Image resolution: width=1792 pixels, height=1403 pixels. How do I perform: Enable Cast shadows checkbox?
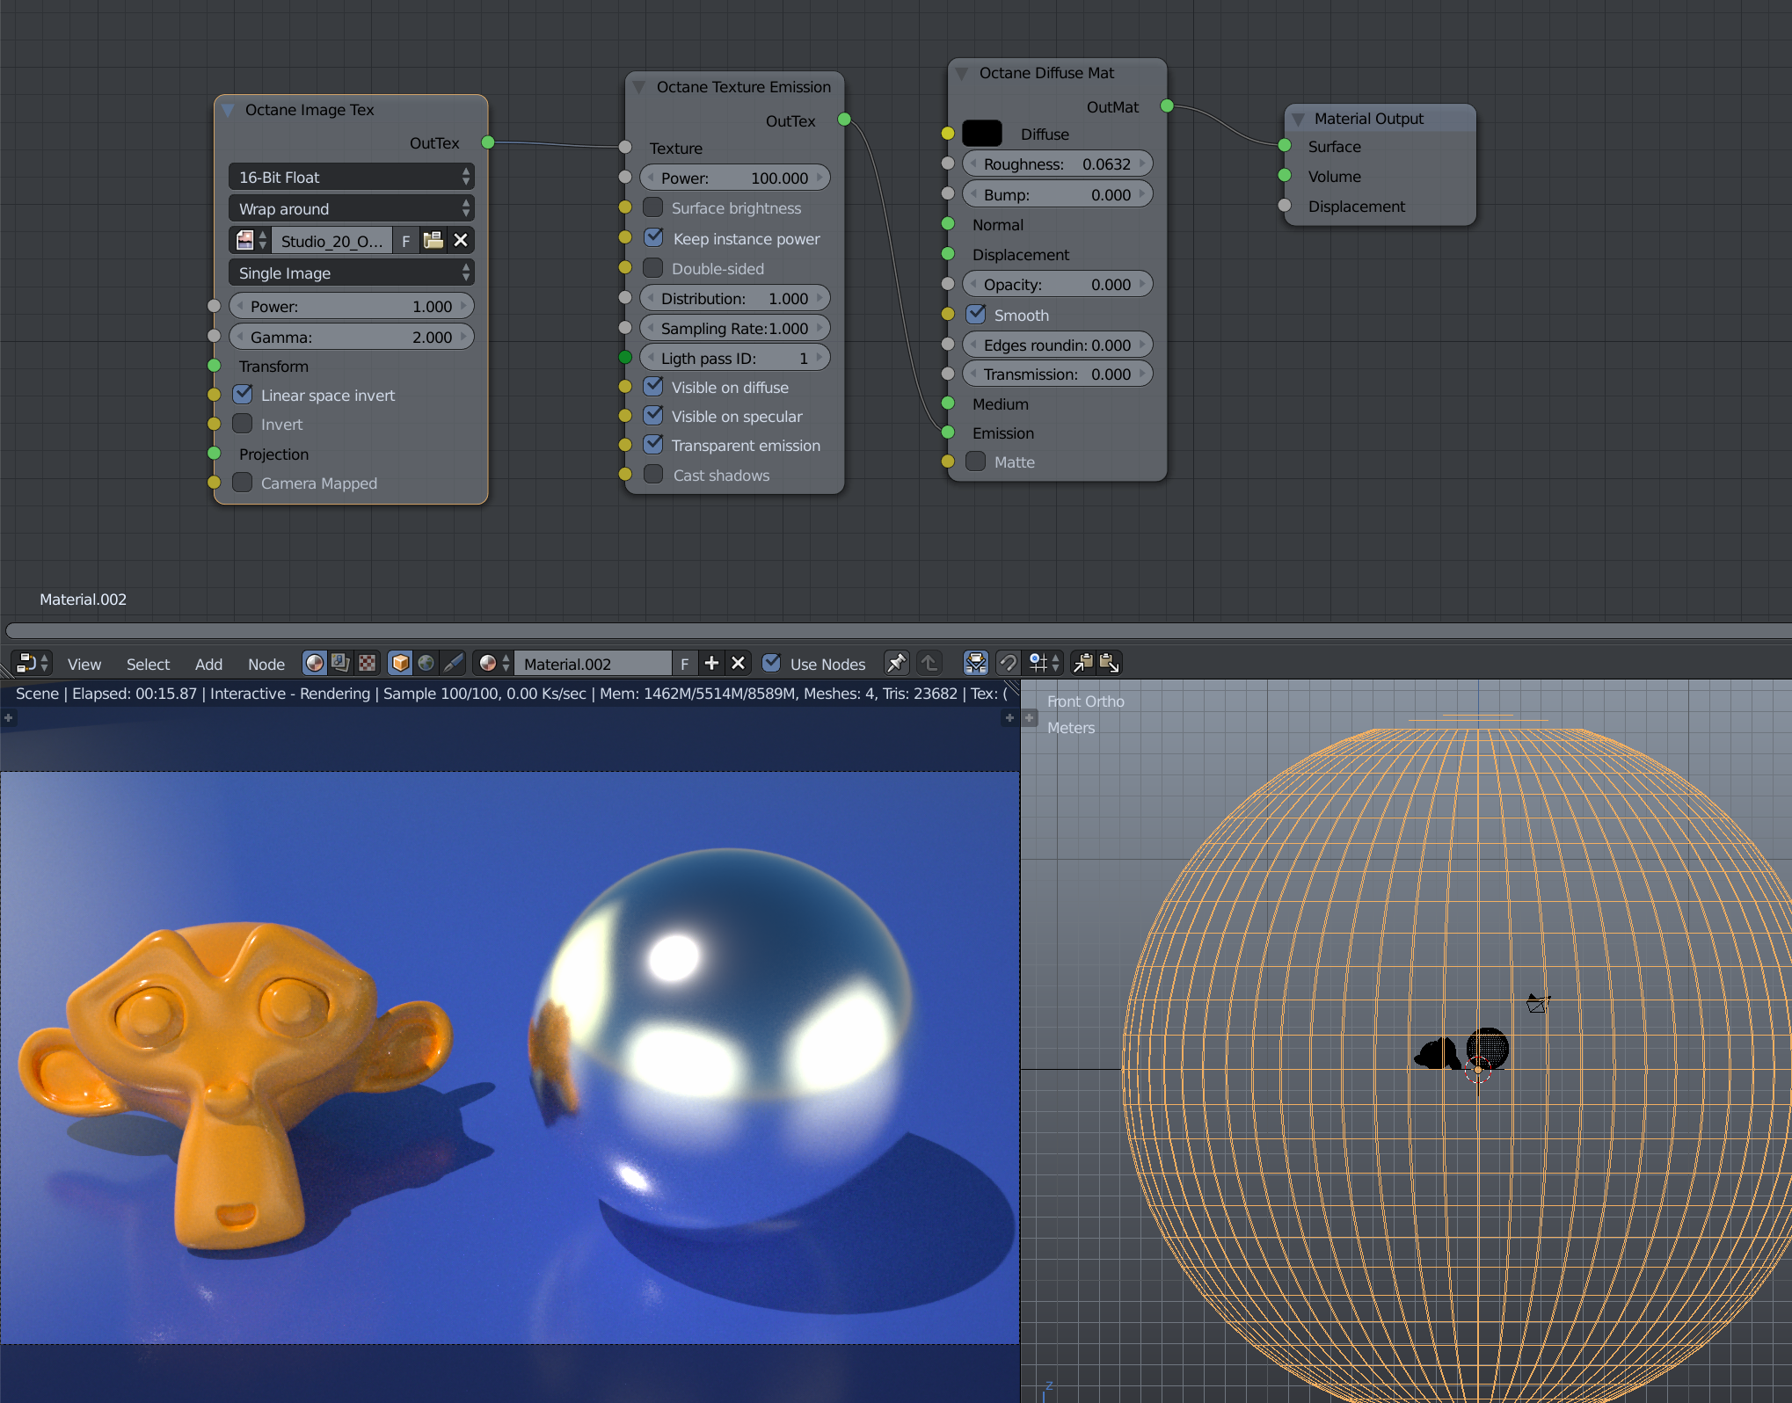click(x=653, y=475)
